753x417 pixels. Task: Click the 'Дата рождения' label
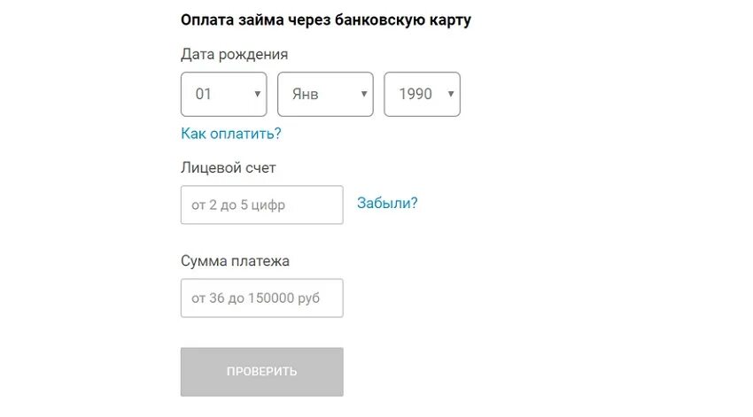point(235,55)
